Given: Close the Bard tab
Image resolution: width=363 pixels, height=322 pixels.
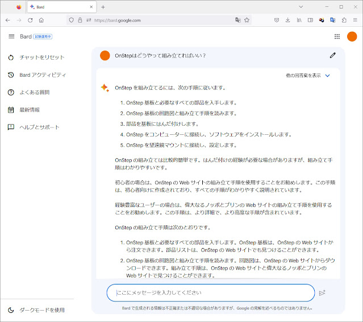Looking at the screenshot, I should [x=91, y=7].
